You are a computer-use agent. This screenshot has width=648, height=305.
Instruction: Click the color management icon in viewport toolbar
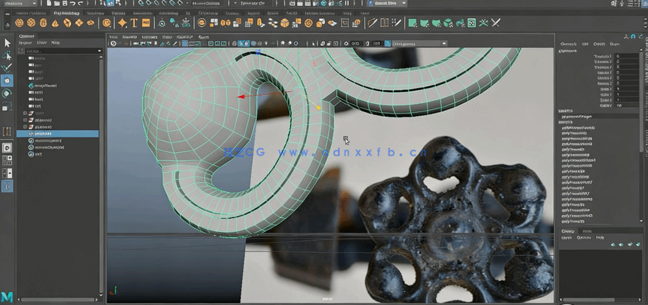pos(388,43)
